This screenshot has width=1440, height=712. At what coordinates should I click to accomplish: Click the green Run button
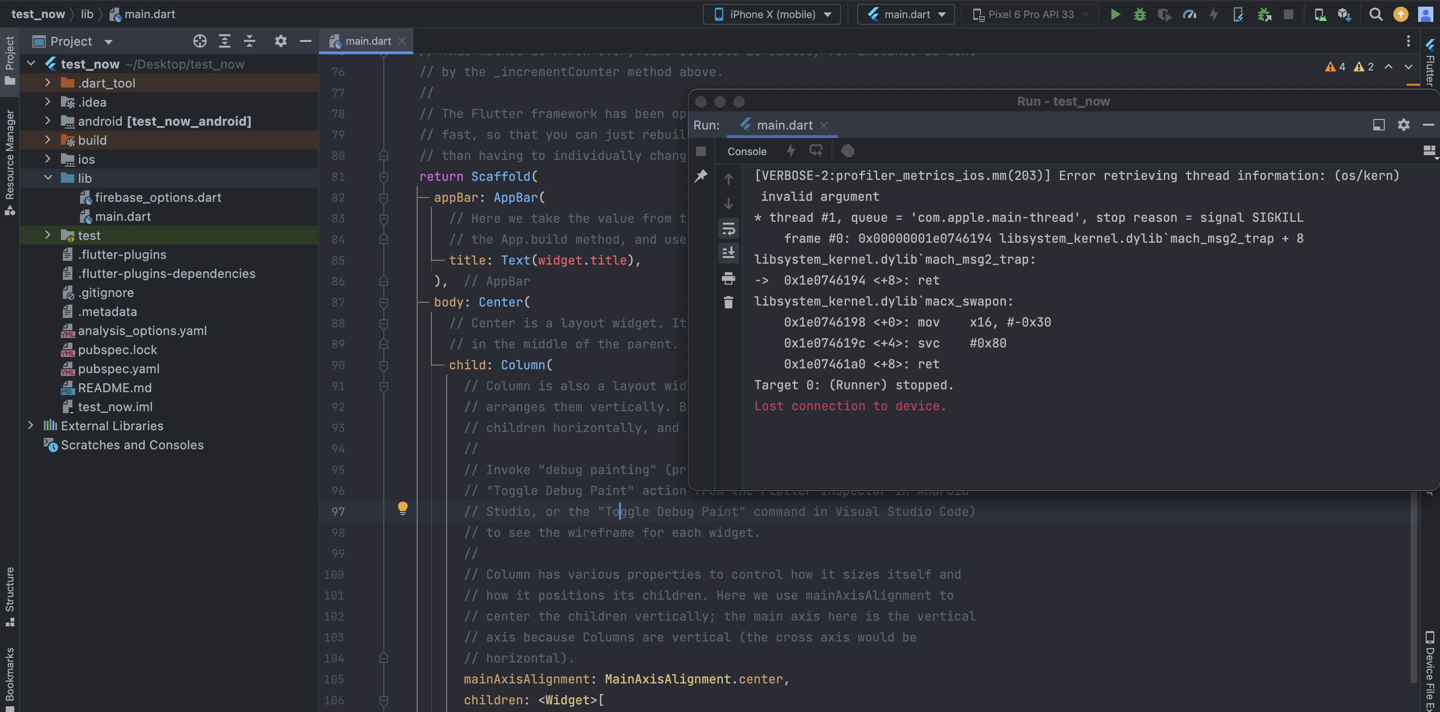tap(1115, 15)
